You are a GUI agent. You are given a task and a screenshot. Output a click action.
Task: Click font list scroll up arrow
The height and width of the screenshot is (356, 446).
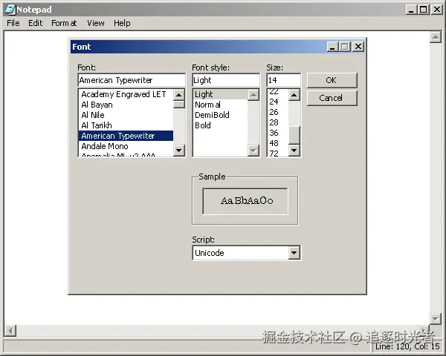[x=179, y=95]
